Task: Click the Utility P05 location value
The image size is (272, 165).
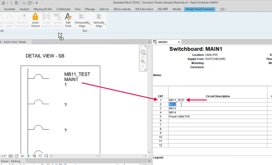Action: [211, 55]
